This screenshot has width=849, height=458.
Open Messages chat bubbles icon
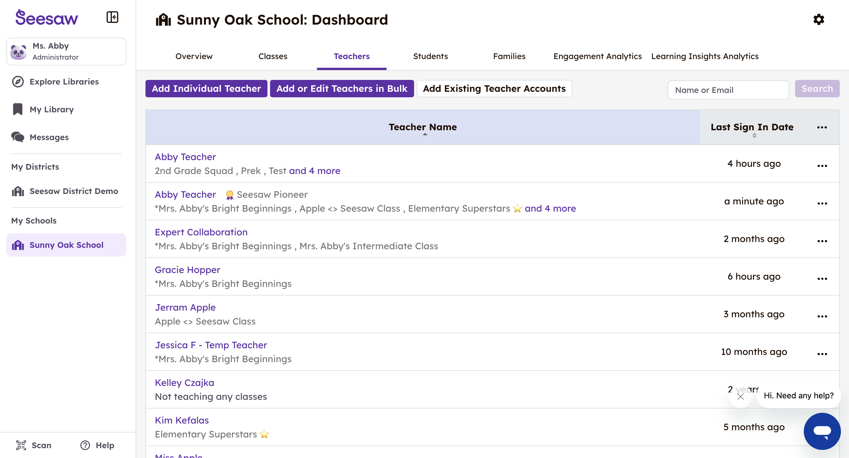coord(18,137)
